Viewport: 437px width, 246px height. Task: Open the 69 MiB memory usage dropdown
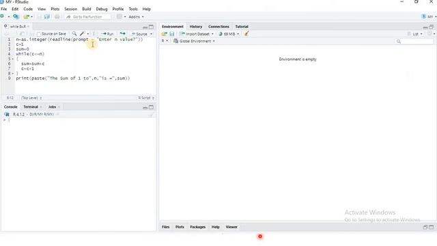pyautogui.click(x=229, y=33)
